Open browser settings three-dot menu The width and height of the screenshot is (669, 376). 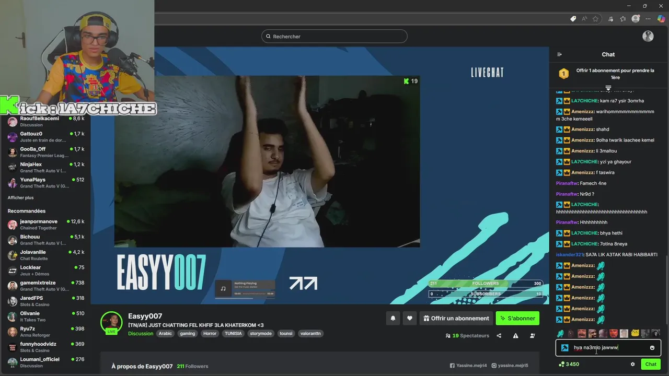pyautogui.click(x=649, y=19)
